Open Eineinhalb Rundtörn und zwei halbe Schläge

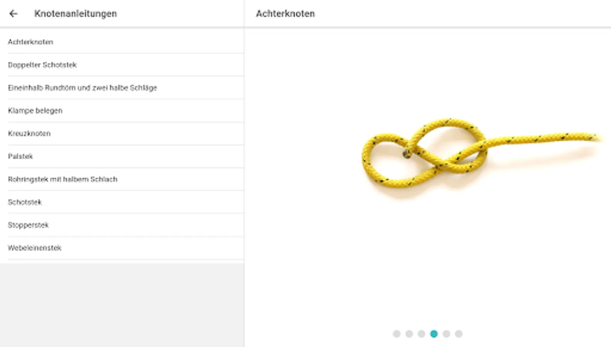click(122, 88)
